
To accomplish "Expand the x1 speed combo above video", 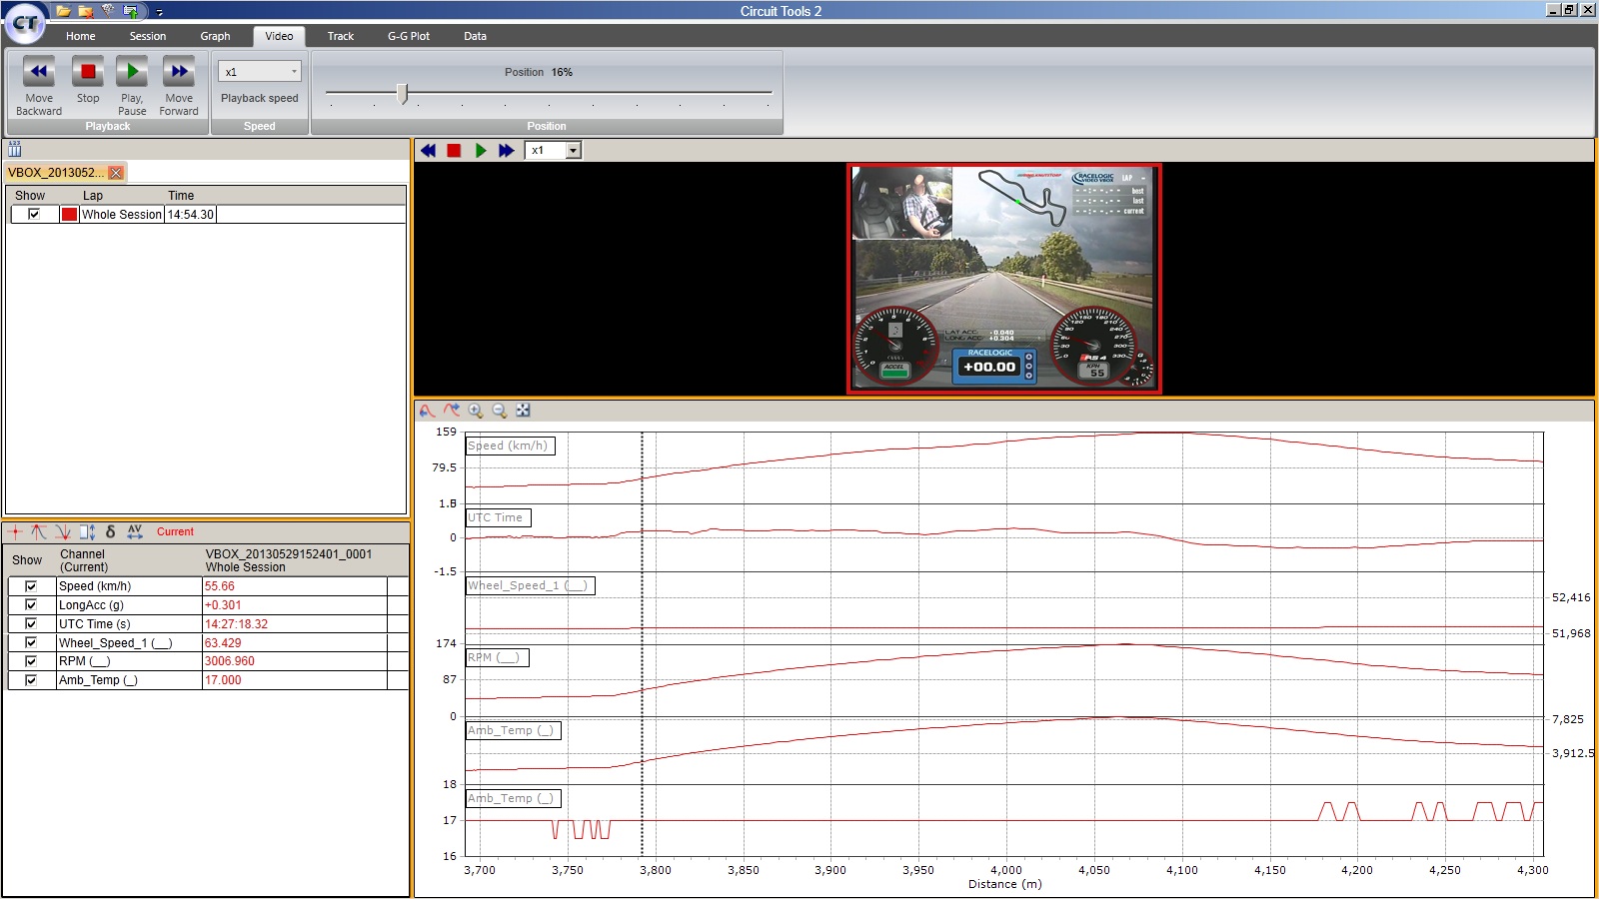I will (573, 151).
